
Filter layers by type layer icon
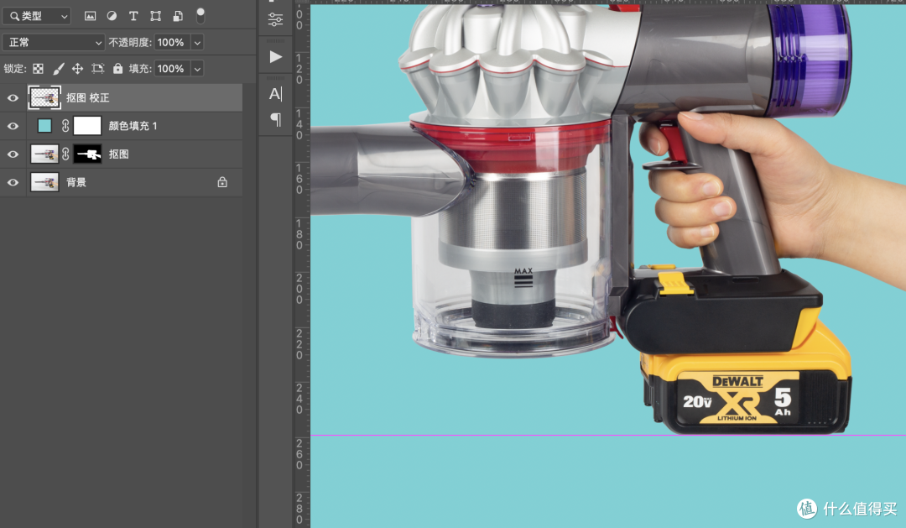point(133,16)
